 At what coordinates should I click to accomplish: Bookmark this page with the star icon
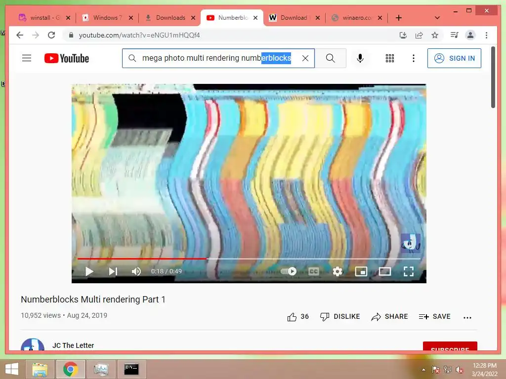[435, 35]
